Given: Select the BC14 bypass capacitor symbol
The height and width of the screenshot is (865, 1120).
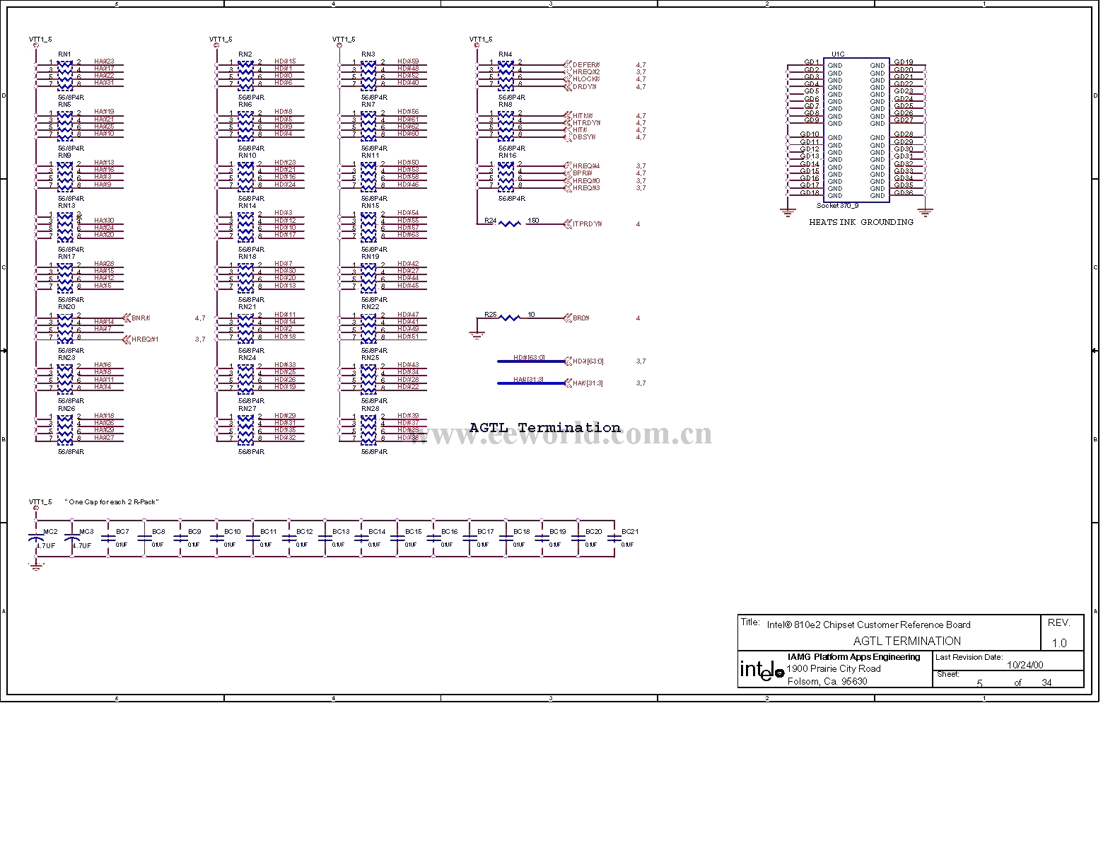Looking at the screenshot, I should point(361,538).
